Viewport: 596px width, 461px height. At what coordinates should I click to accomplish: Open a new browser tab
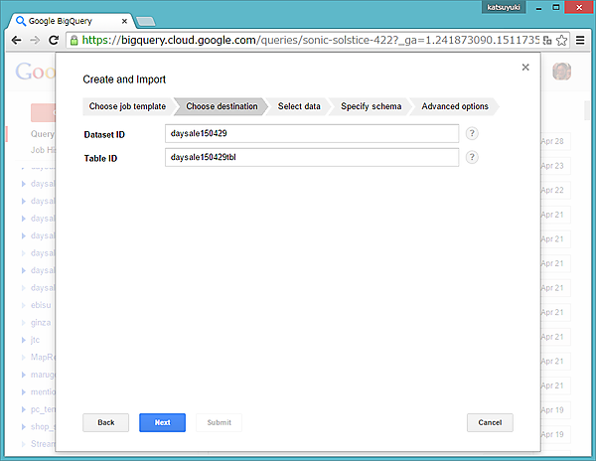click(146, 22)
